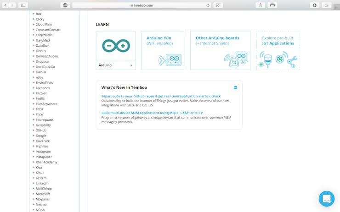This screenshot has width=340, height=212.
Task: Select Foursquare in the library list
Action: (44, 120)
